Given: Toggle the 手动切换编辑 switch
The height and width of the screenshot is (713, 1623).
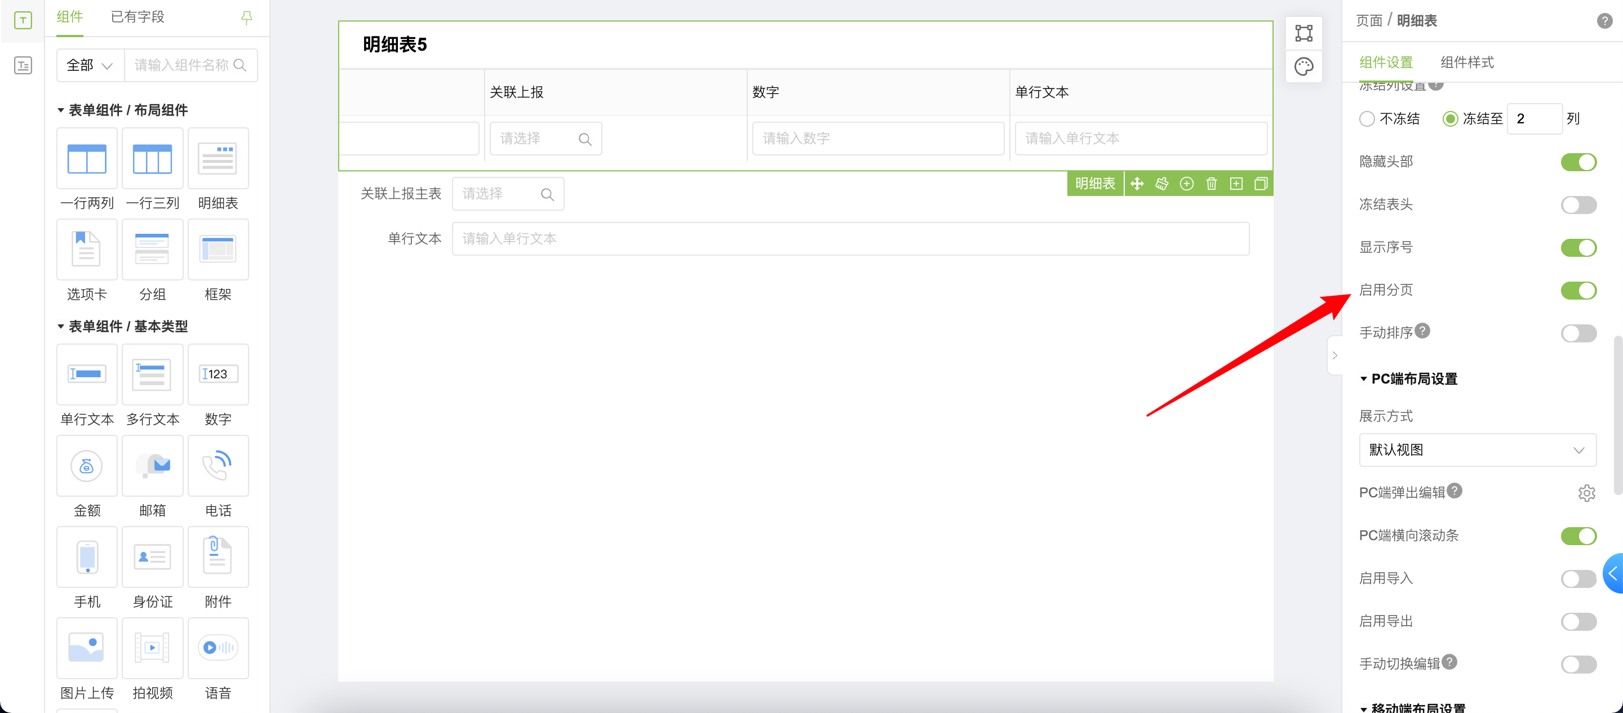Looking at the screenshot, I should [x=1578, y=665].
